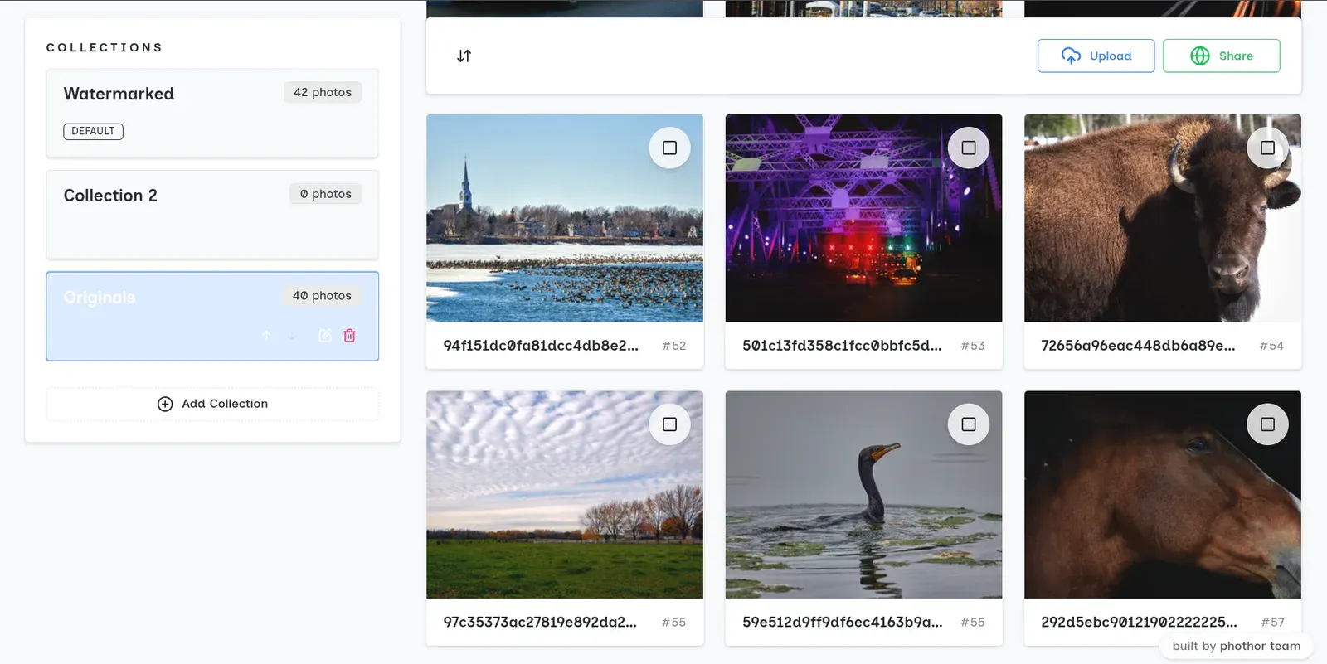The height and width of the screenshot is (664, 1327).
Task: Add a new collection
Action: 212,404
